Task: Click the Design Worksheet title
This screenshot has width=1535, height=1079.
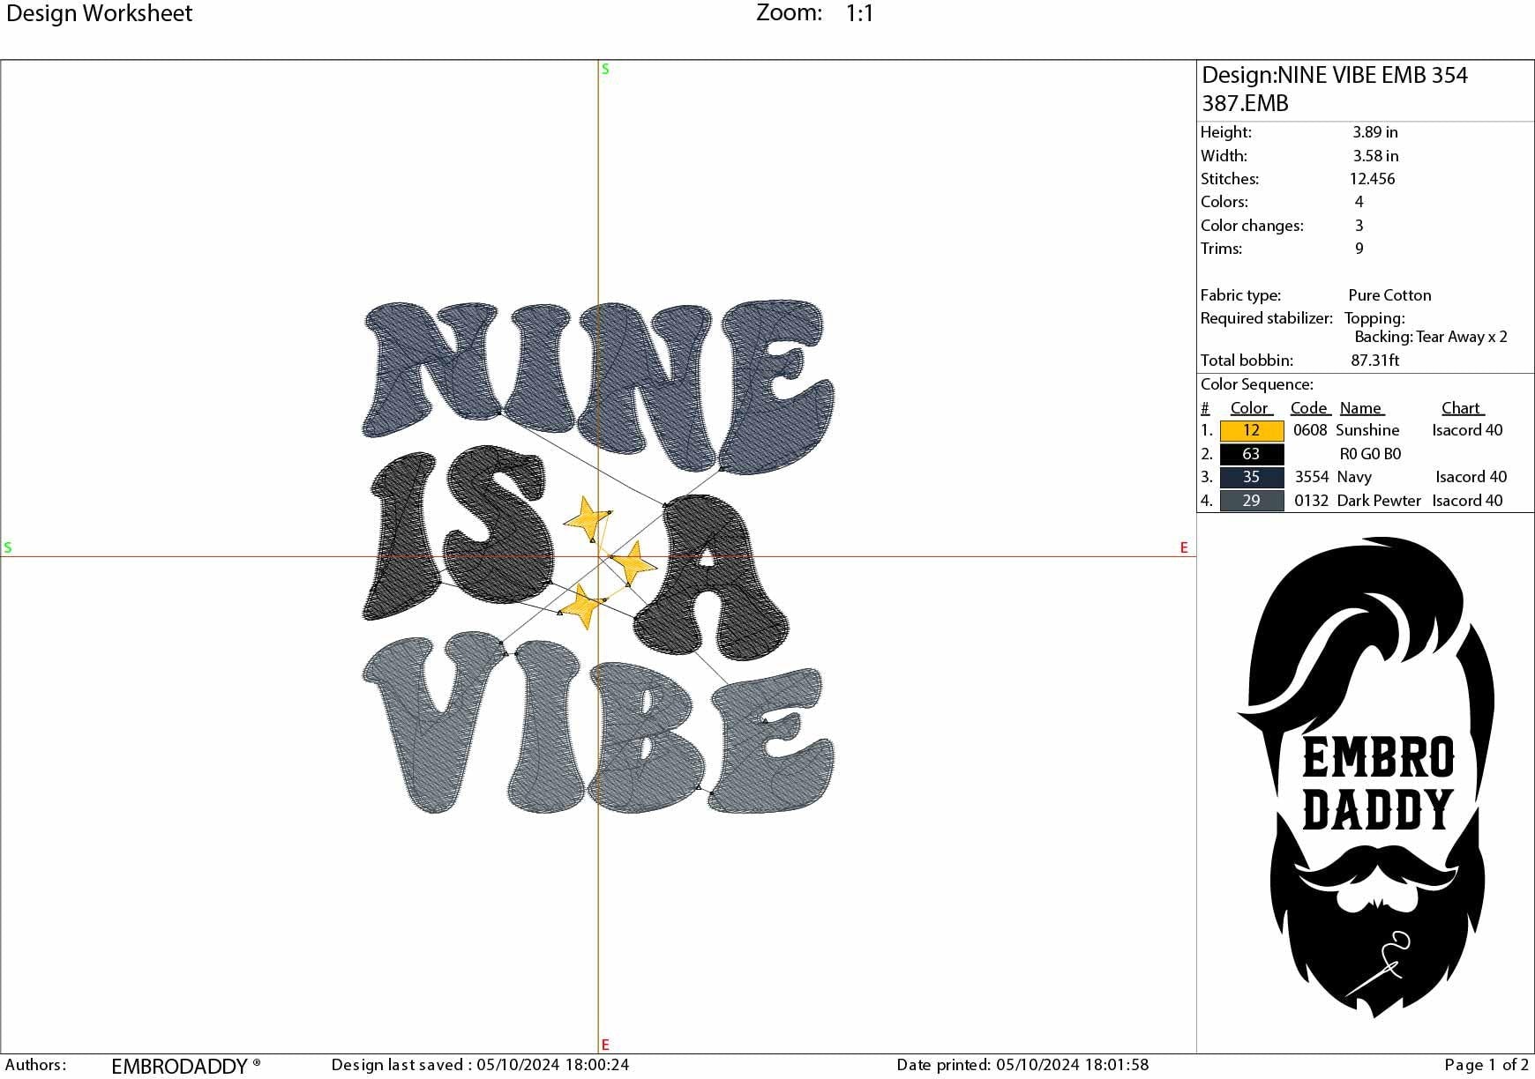Action: pos(99,13)
